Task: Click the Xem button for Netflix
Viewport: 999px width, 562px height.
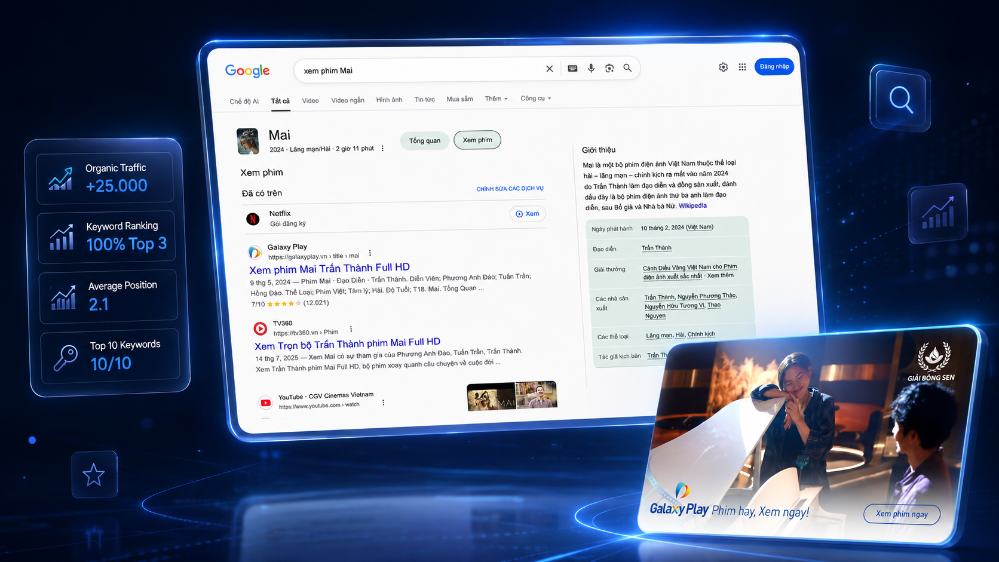Action: click(x=528, y=214)
